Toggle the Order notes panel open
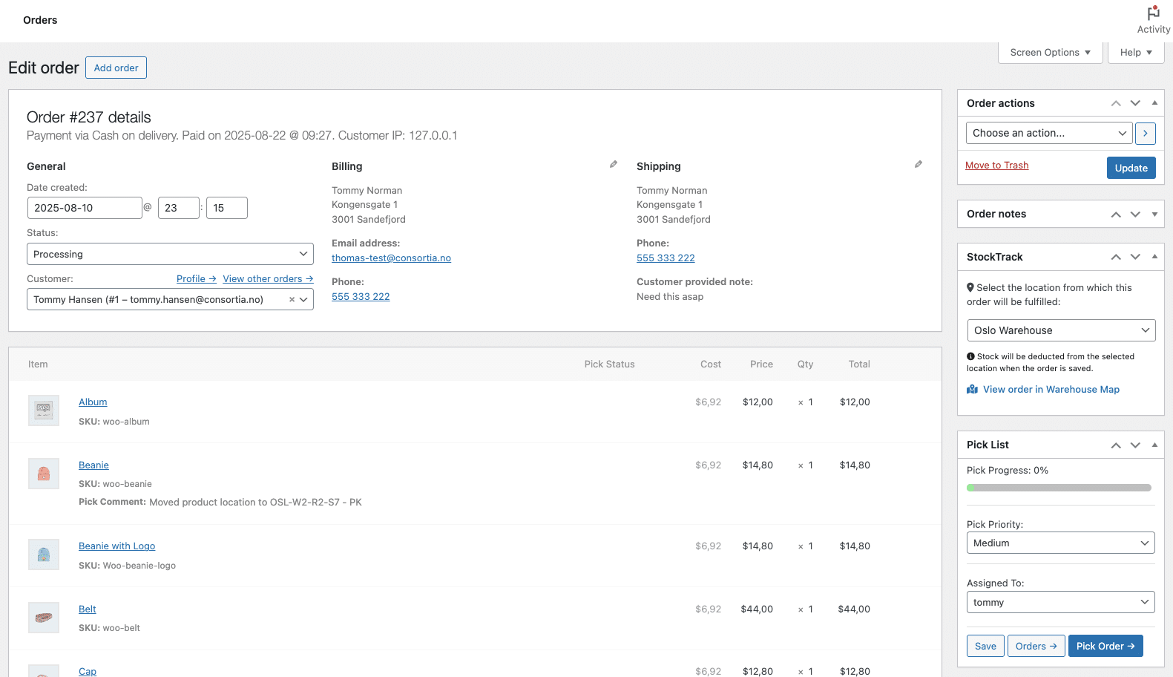The width and height of the screenshot is (1173, 677). coord(1154,215)
